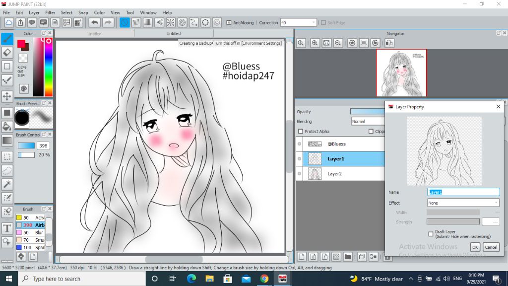The height and width of the screenshot is (286, 508).
Task: Click the layer Name input field
Action: point(463,192)
